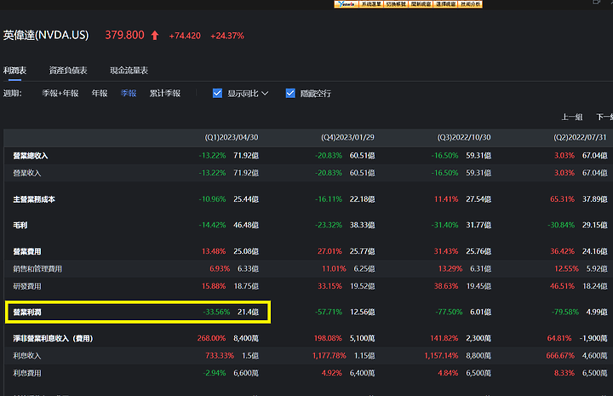Select the 主營業務成本 row label

point(34,199)
